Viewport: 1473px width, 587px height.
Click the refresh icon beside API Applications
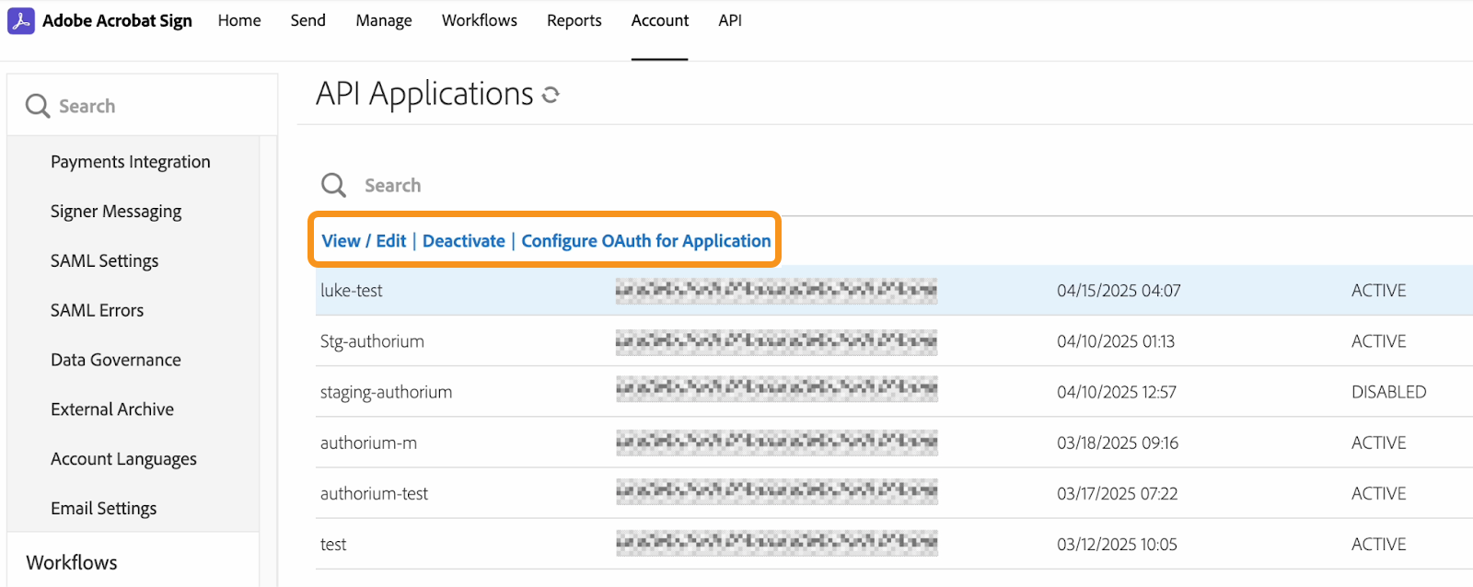point(551,95)
